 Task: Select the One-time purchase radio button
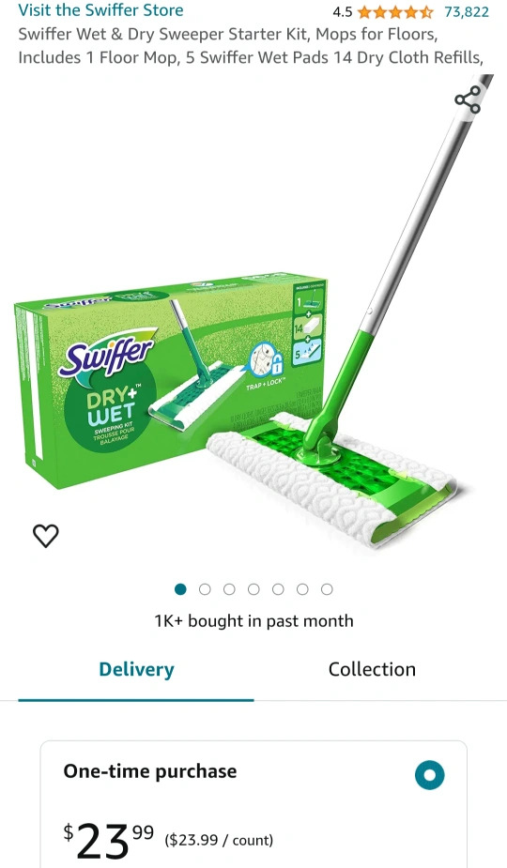pyautogui.click(x=429, y=775)
